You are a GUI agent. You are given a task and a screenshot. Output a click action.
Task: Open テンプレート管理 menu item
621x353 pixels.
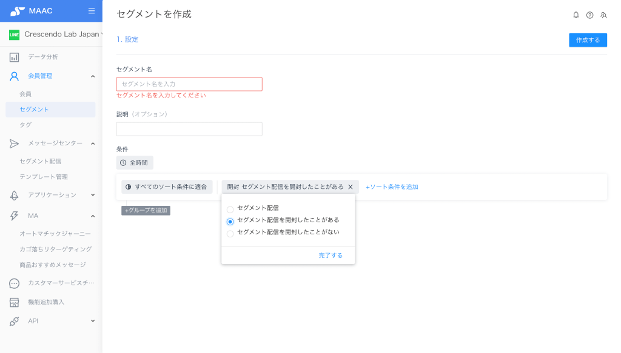(44, 177)
